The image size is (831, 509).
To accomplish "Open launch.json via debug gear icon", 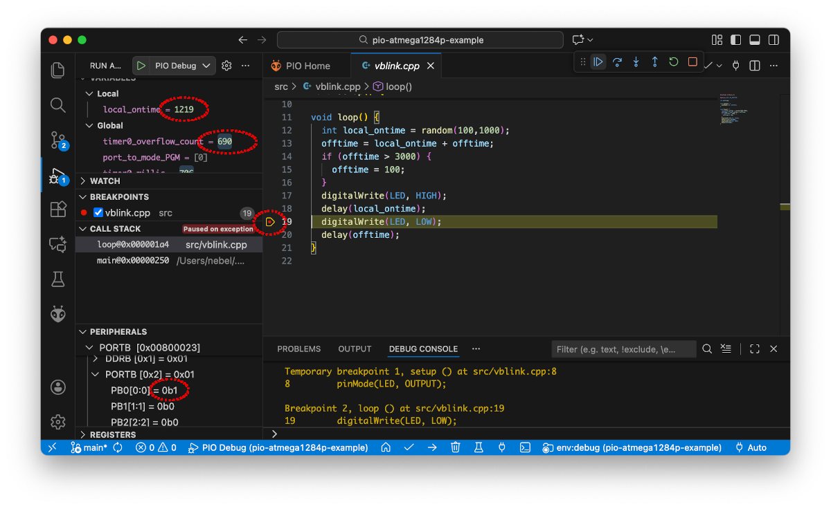I will pos(226,66).
